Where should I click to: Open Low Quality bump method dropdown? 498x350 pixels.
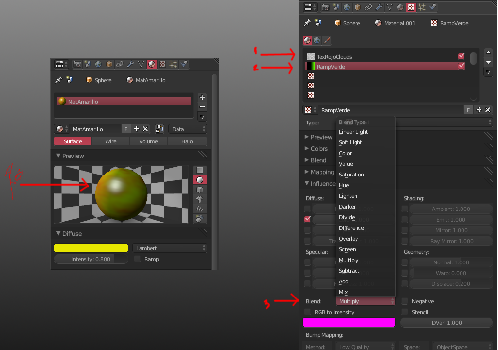tap(366, 347)
